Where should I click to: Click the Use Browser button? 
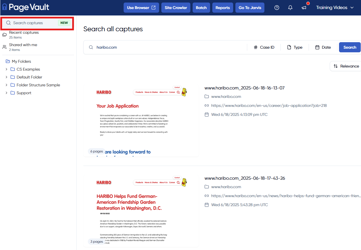[141, 8]
